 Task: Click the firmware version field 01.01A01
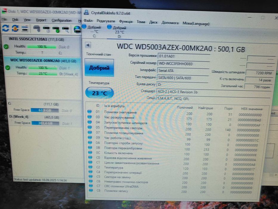184,56
